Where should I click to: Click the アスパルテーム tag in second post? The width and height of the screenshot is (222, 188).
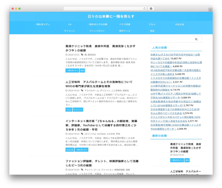point(91,91)
